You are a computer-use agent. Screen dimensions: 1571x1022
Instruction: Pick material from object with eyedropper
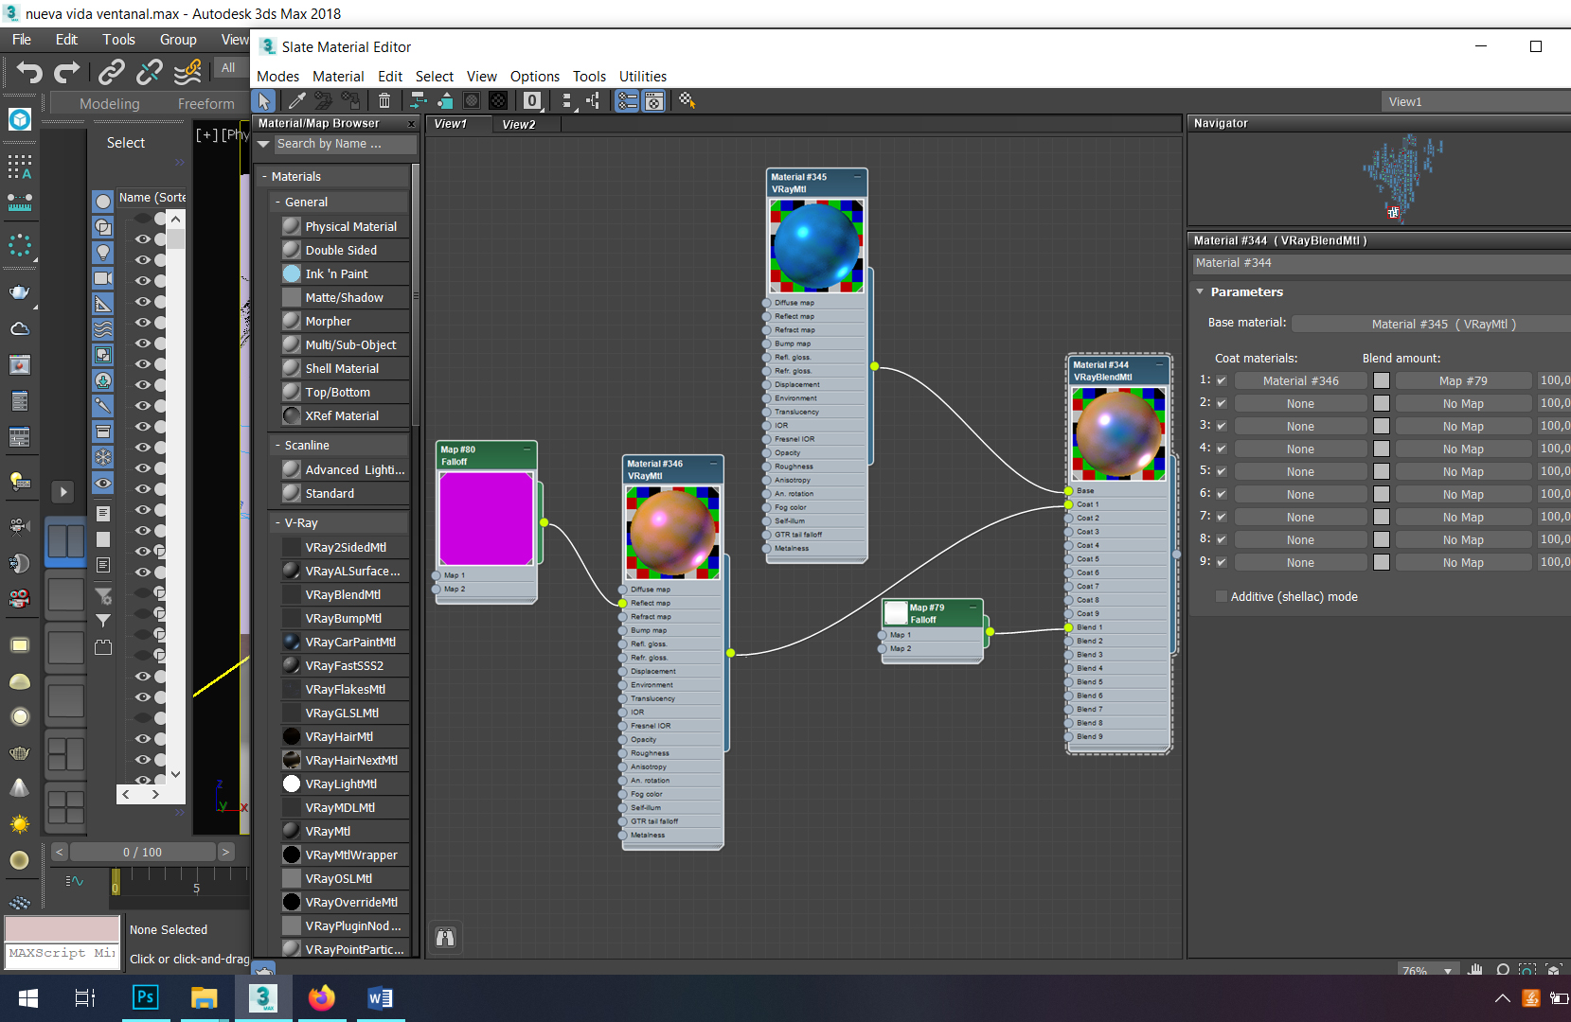(x=296, y=100)
